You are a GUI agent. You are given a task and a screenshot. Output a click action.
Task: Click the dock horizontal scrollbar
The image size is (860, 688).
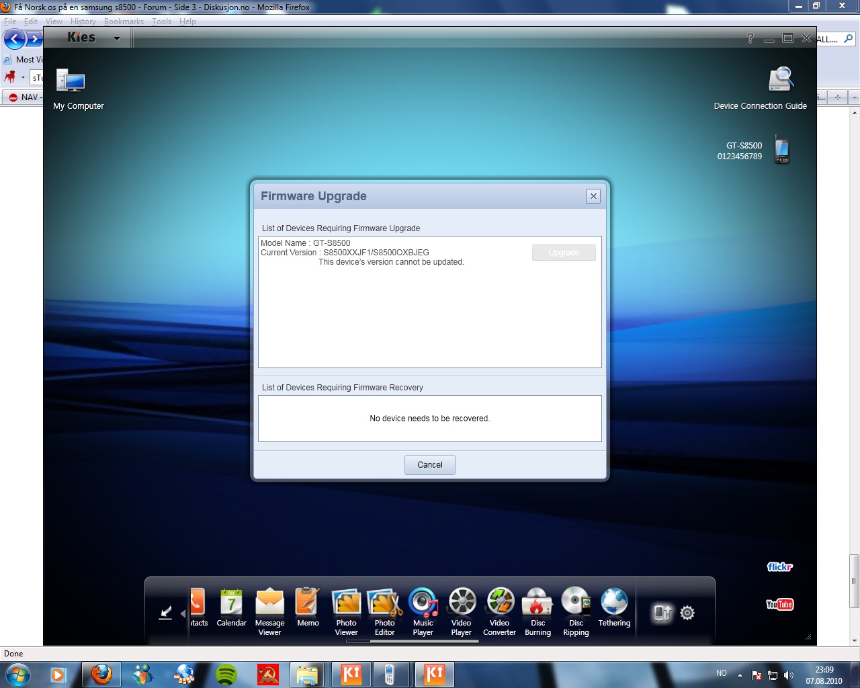tap(424, 642)
